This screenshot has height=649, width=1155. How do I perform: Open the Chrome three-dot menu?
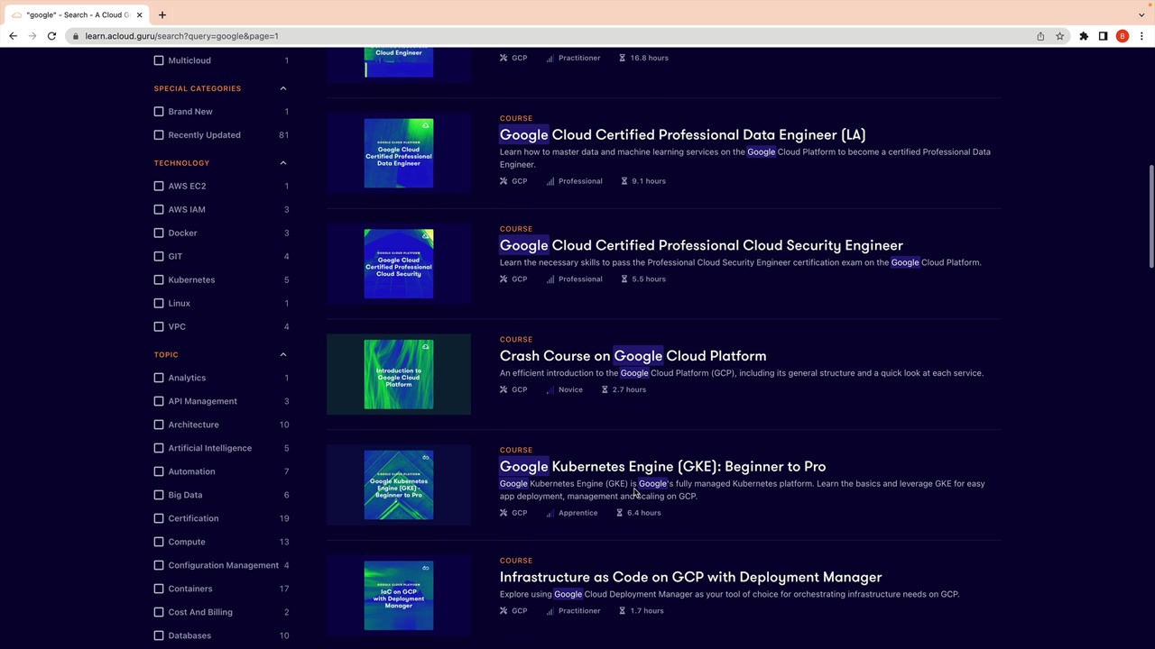pos(1141,36)
